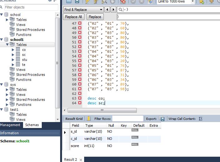The image size is (220, 162).
Task: Collapse the sys schema node
Action: pyautogui.click(x=2, y=85)
